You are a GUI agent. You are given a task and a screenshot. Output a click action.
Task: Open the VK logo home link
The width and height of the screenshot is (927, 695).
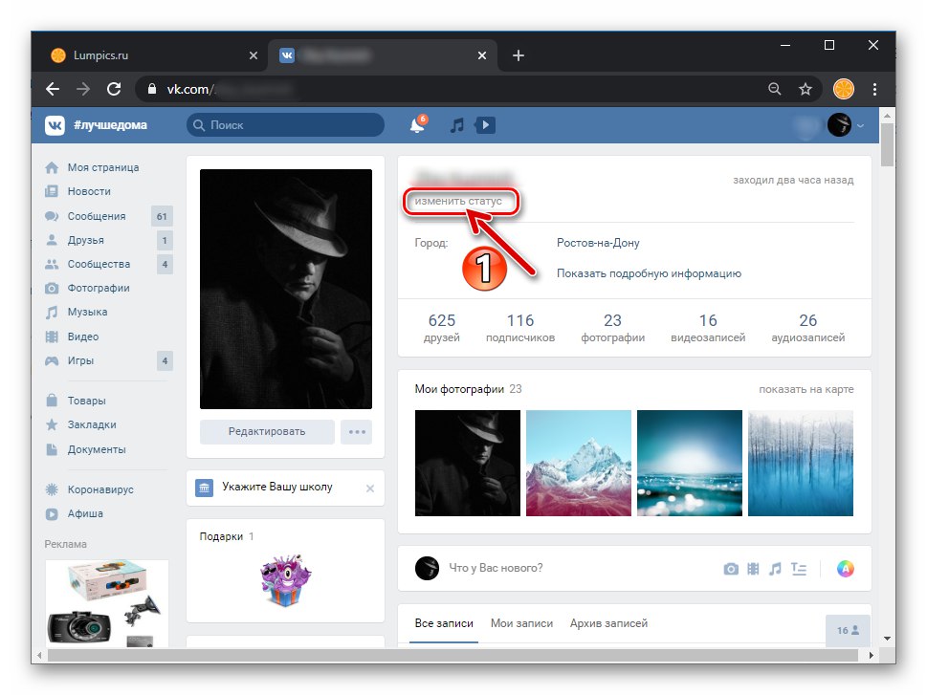pos(55,125)
